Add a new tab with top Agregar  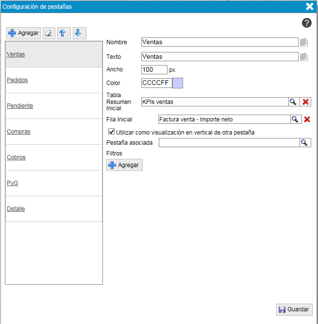(23, 33)
